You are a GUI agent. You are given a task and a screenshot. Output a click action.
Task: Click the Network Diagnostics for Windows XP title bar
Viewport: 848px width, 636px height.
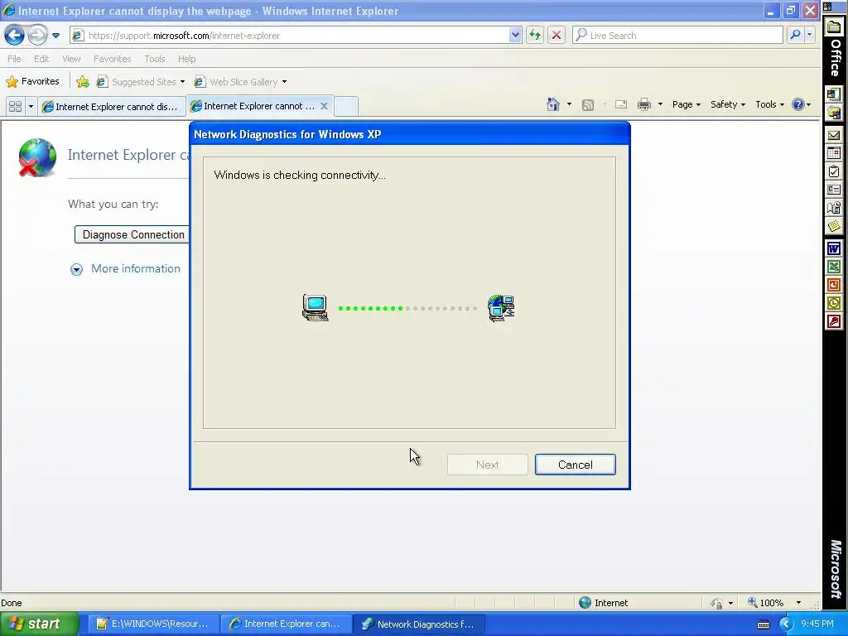[x=409, y=134]
